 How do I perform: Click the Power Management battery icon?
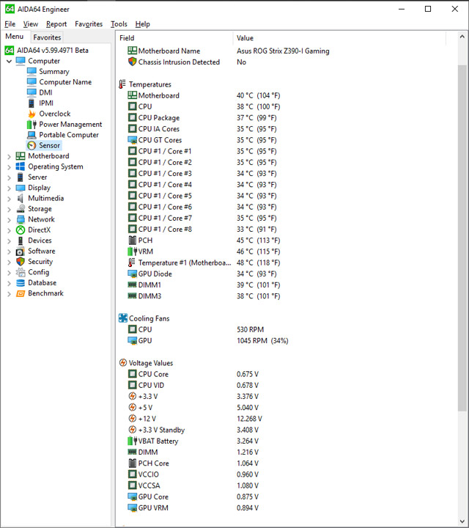point(32,125)
